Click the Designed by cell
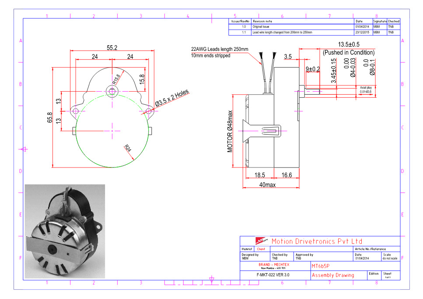 tap(255, 256)
